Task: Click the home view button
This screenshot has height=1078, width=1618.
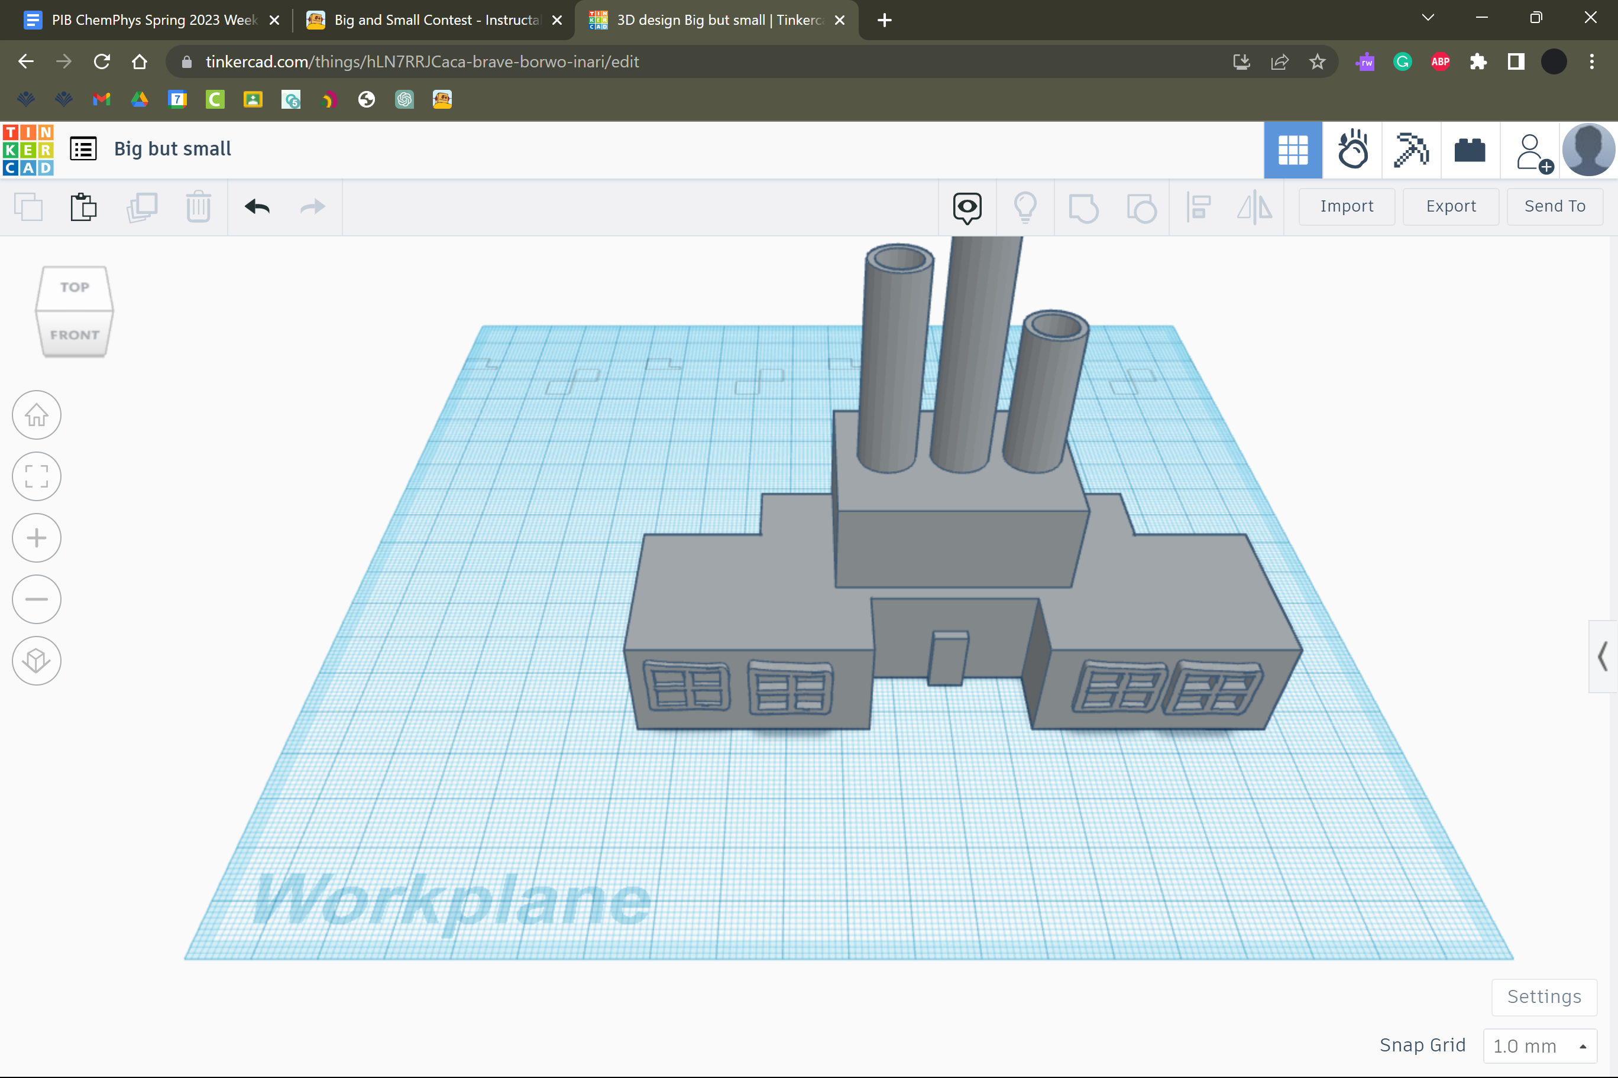Action: coord(37,415)
